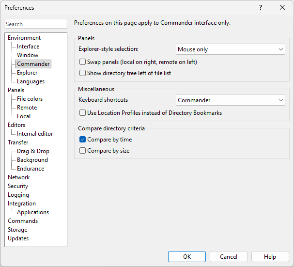Viewport: 294px width, 267px height.
Task: Open the Window preferences page
Action: 28,55
